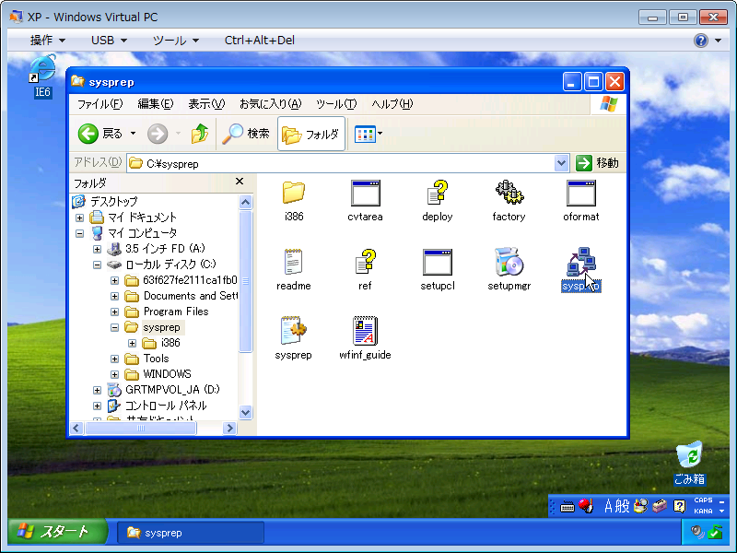Click the Forward arrow button

158,134
